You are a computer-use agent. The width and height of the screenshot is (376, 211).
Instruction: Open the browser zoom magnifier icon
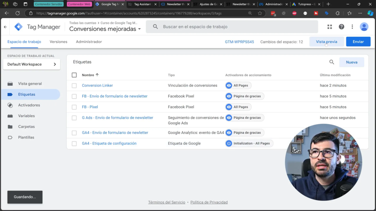[x=250, y=13]
